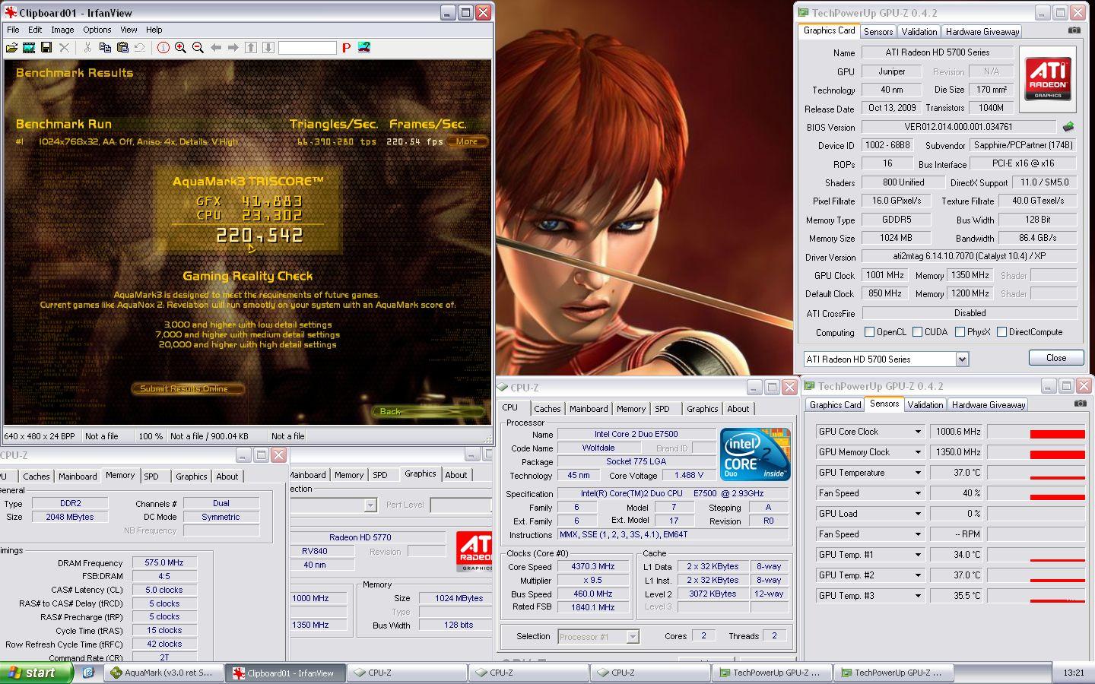
Task: Click the Save floppy disk icon in IrfanView
Action: pyautogui.click(x=46, y=47)
